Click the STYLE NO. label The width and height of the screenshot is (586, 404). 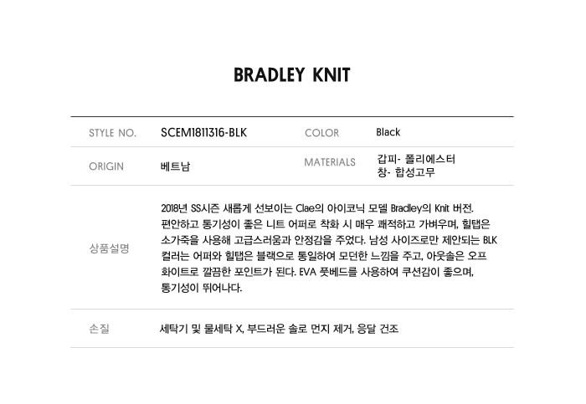112,133
